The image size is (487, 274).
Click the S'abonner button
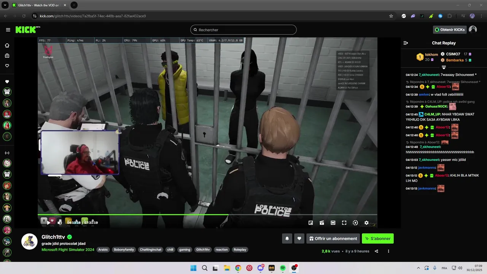(378, 239)
